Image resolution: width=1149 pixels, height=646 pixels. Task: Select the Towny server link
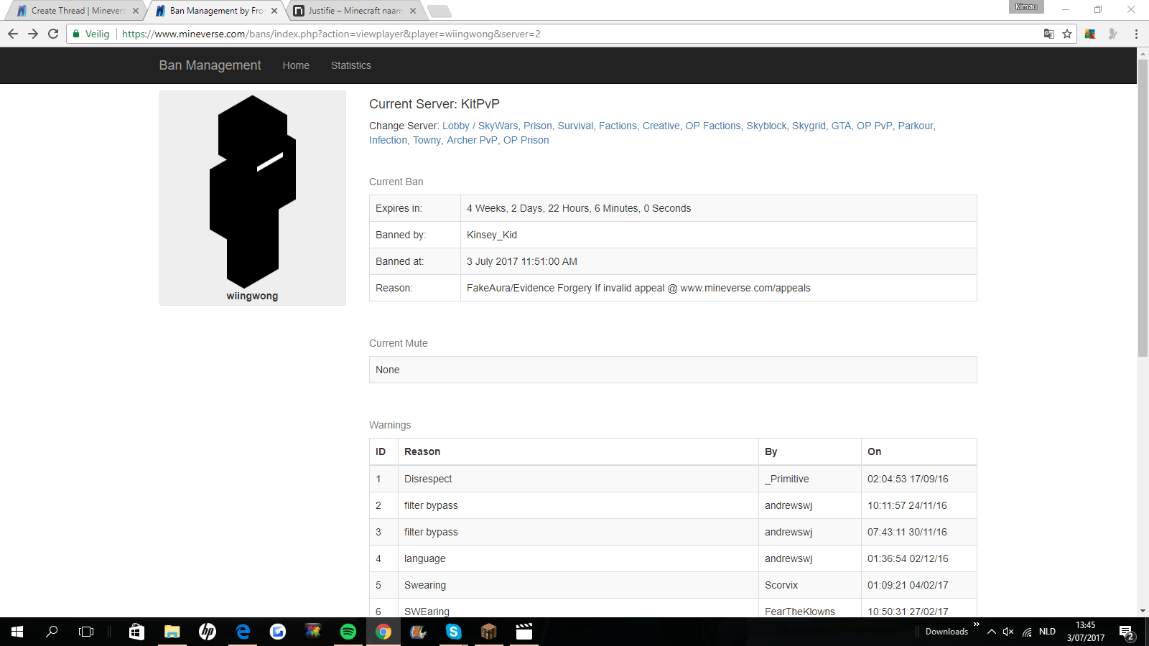pos(427,140)
